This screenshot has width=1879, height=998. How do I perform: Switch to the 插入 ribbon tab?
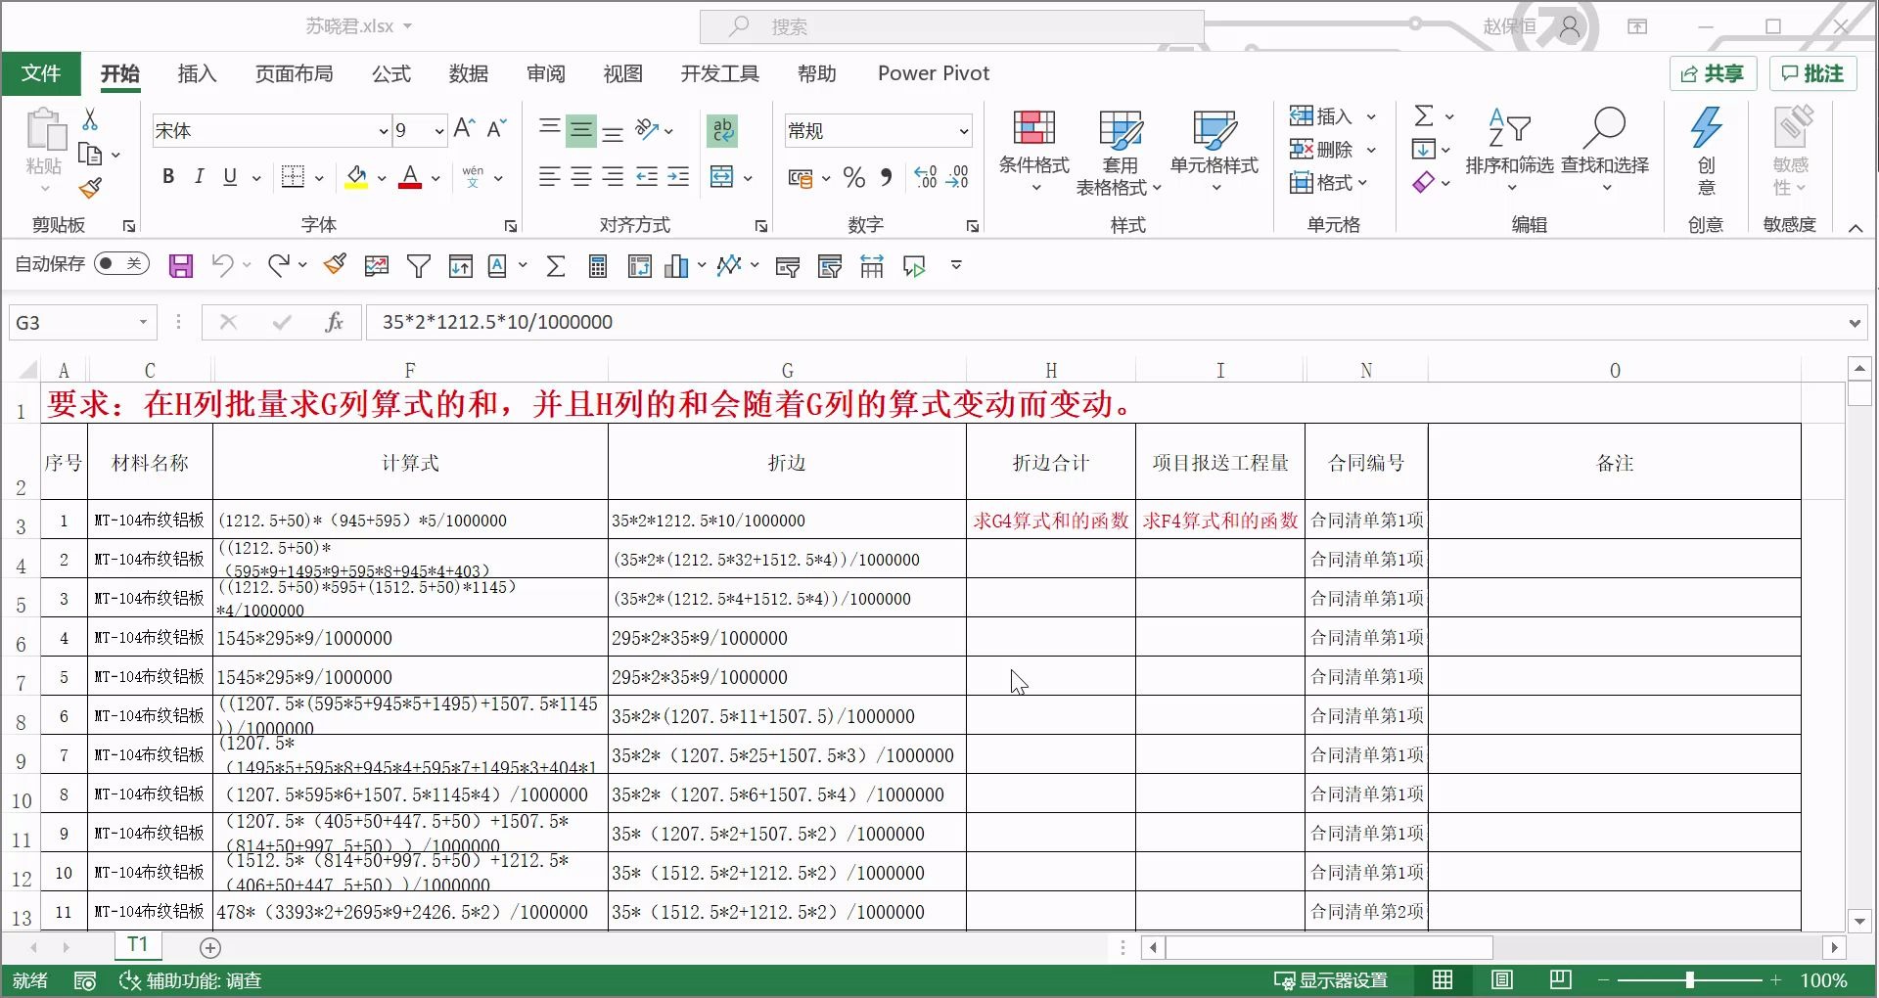point(197,73)
